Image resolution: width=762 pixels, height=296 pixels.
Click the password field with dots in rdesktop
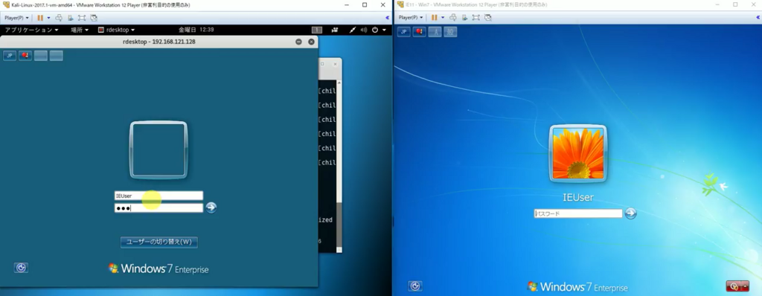point(159,208)
